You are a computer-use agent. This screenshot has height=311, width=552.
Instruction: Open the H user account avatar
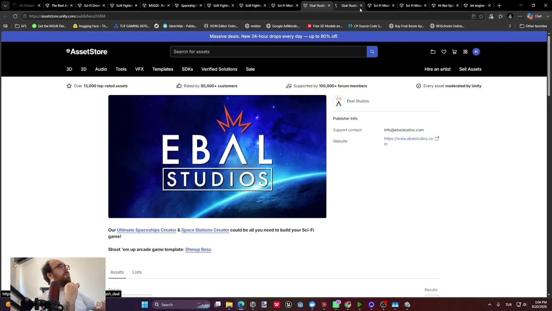(476, 52)
